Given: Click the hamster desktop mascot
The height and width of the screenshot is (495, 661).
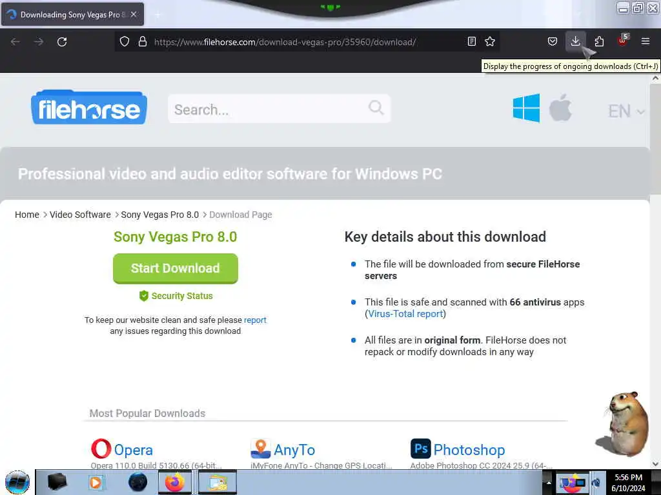Looking at the screenshot, I should pos(623,424).
